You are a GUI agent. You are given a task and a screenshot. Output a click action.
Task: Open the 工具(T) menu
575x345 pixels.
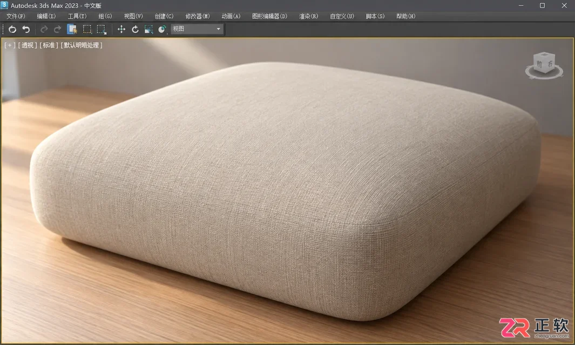pyautogui.click(x=77, y=16)
